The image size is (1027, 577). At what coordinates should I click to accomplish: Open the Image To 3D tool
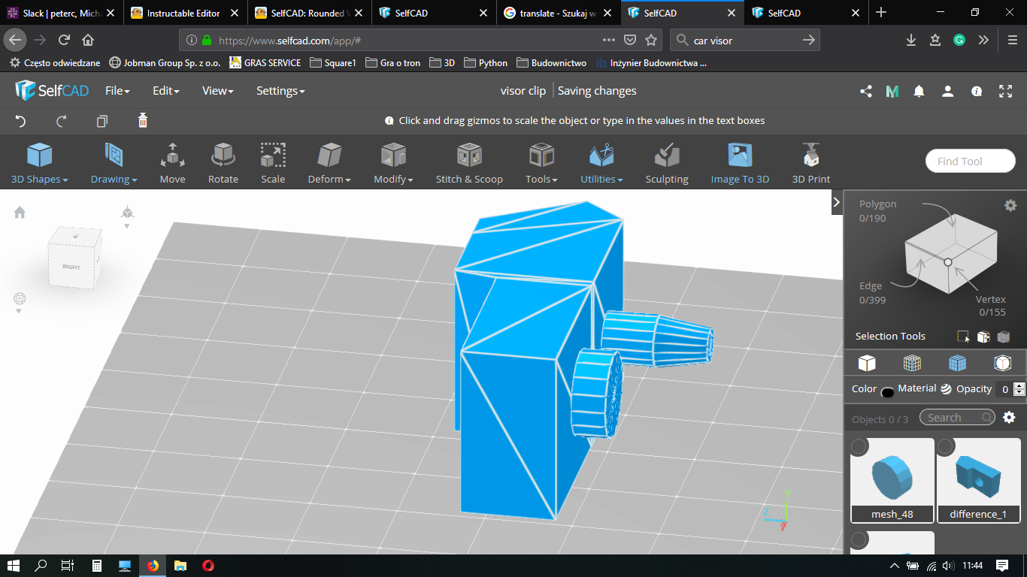740,163
